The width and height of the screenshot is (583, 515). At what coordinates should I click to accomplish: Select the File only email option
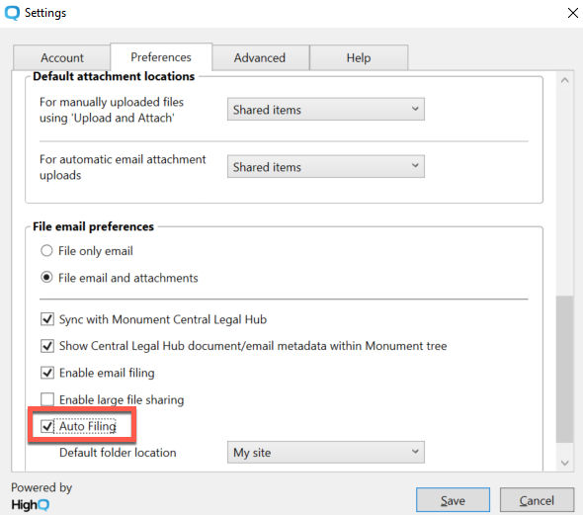(x=46, y=251)
